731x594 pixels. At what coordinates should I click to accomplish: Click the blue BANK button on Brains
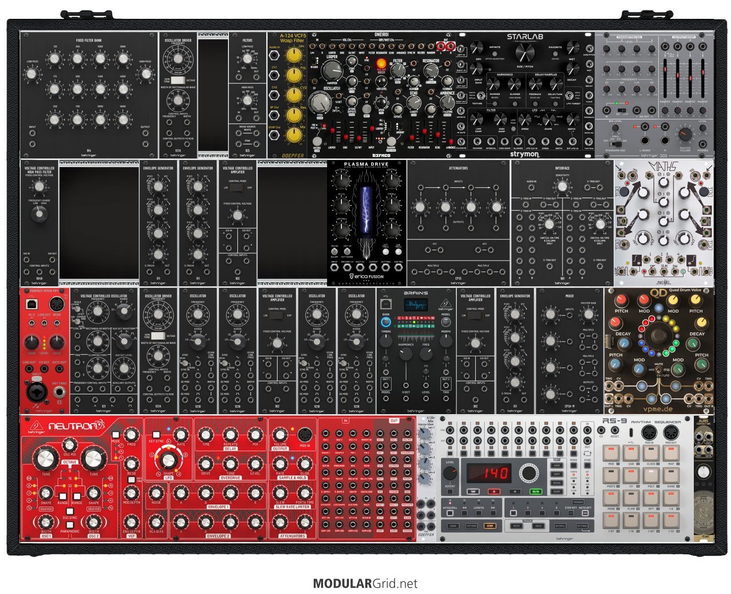click(386, 321)
